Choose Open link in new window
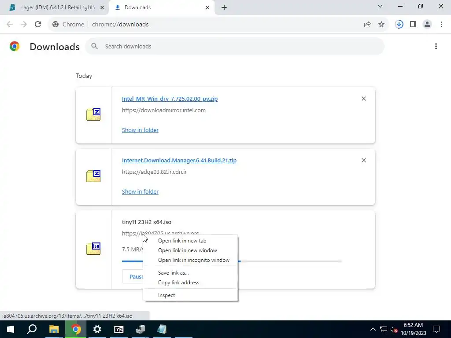Image resolution: width=451 pixels, height=338 pixels. [190, 250]
